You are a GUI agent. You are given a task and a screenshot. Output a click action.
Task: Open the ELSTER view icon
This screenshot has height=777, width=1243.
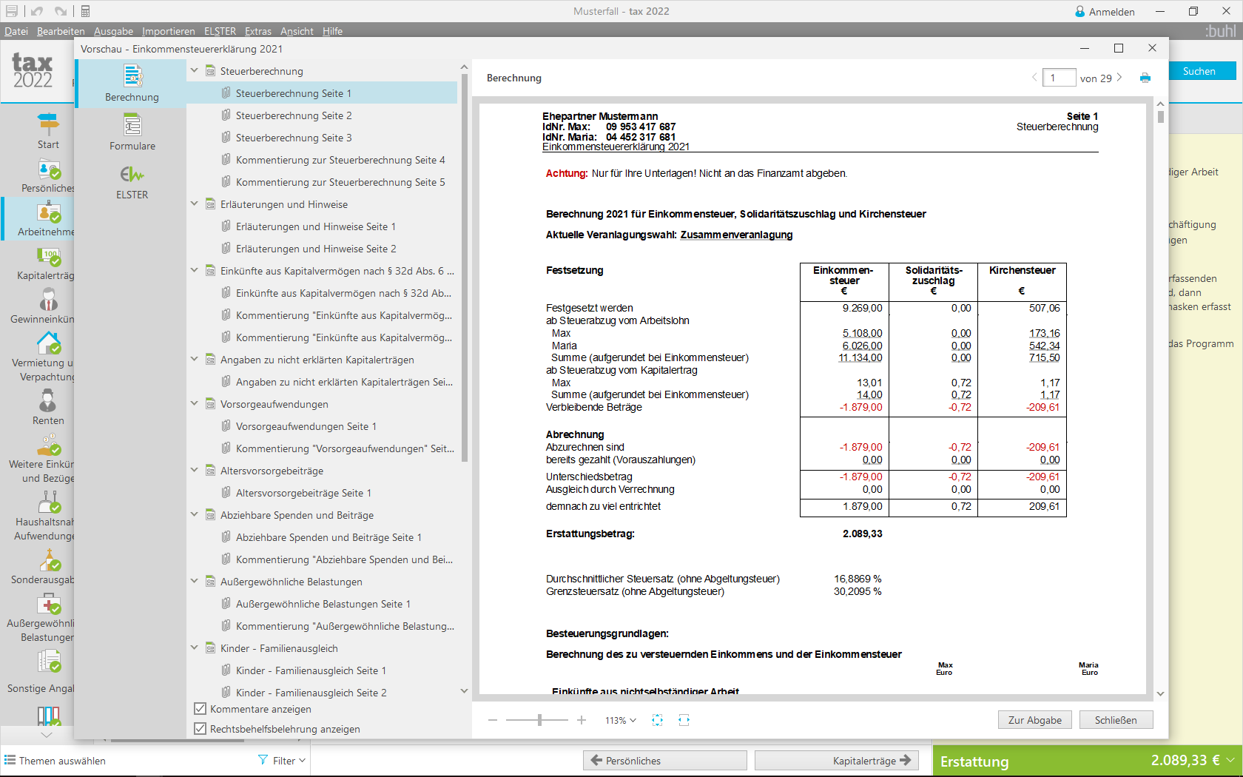tap(132, 174)
